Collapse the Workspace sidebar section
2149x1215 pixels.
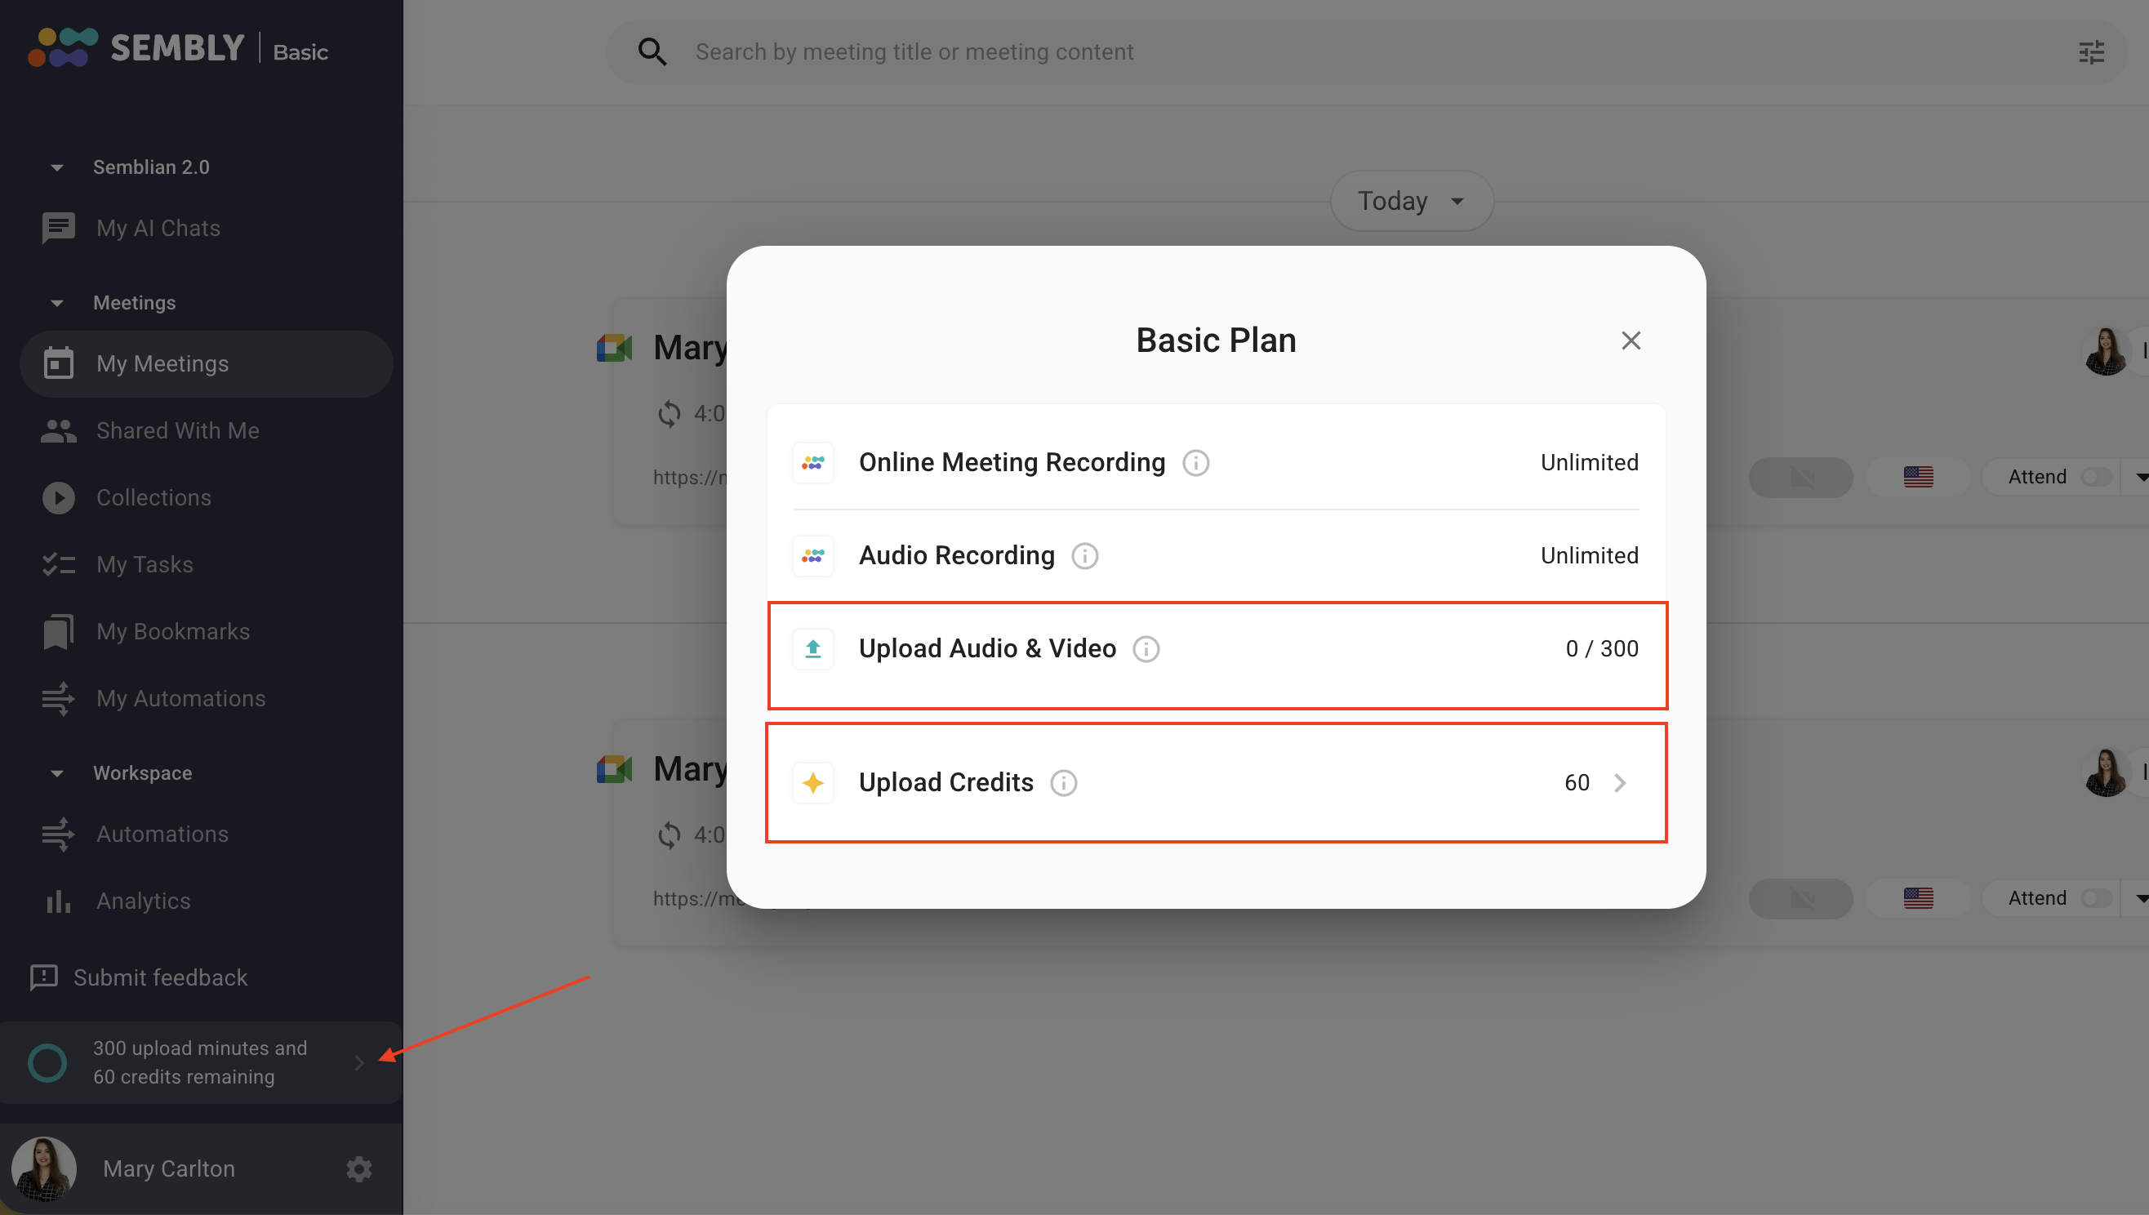pos(56,773)
